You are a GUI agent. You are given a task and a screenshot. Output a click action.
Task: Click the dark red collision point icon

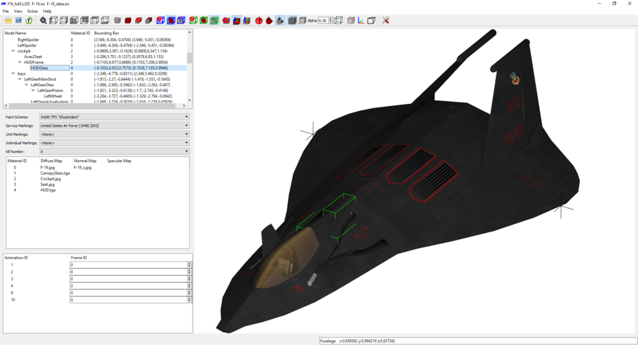point(269,20)
